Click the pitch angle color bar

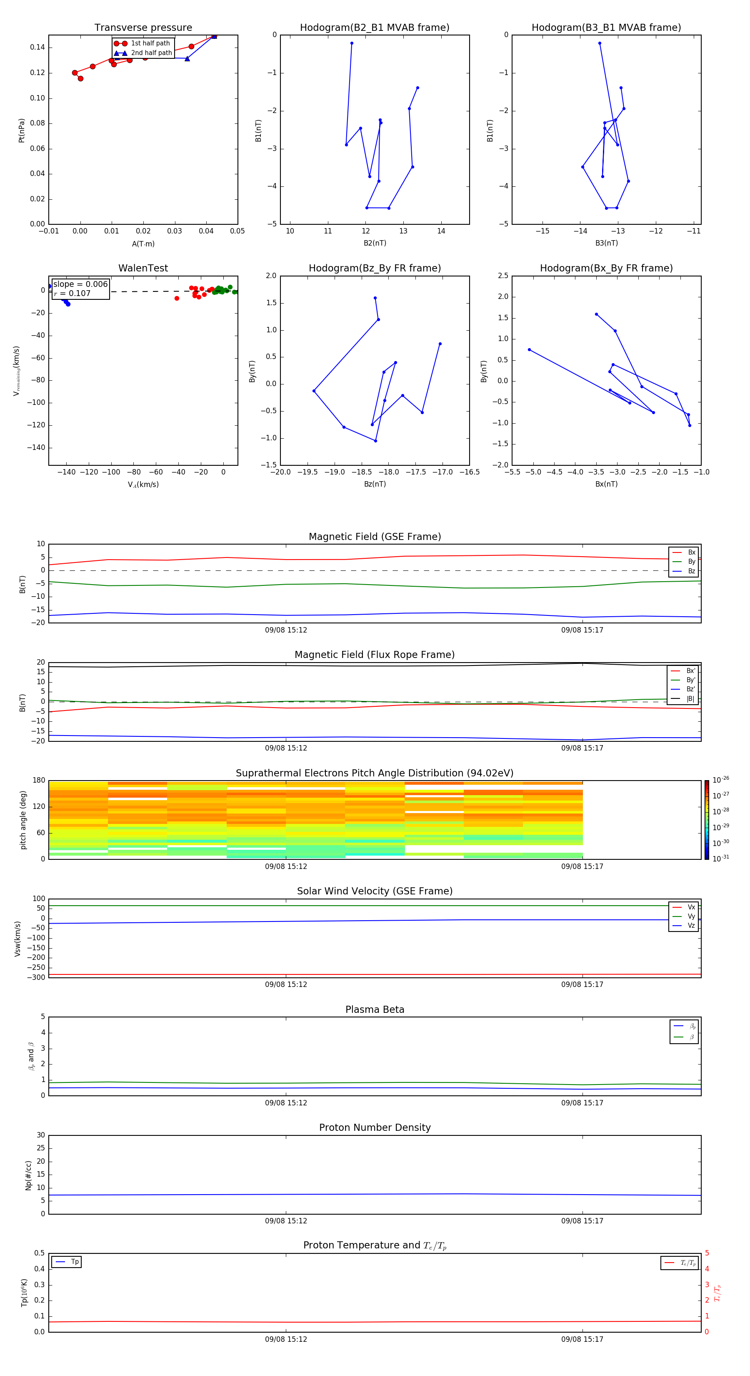[x=707, y=820]
